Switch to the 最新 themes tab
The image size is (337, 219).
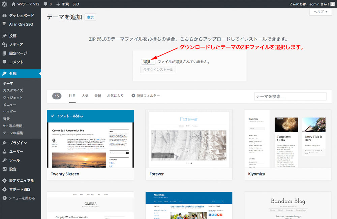tap(98, 96)
